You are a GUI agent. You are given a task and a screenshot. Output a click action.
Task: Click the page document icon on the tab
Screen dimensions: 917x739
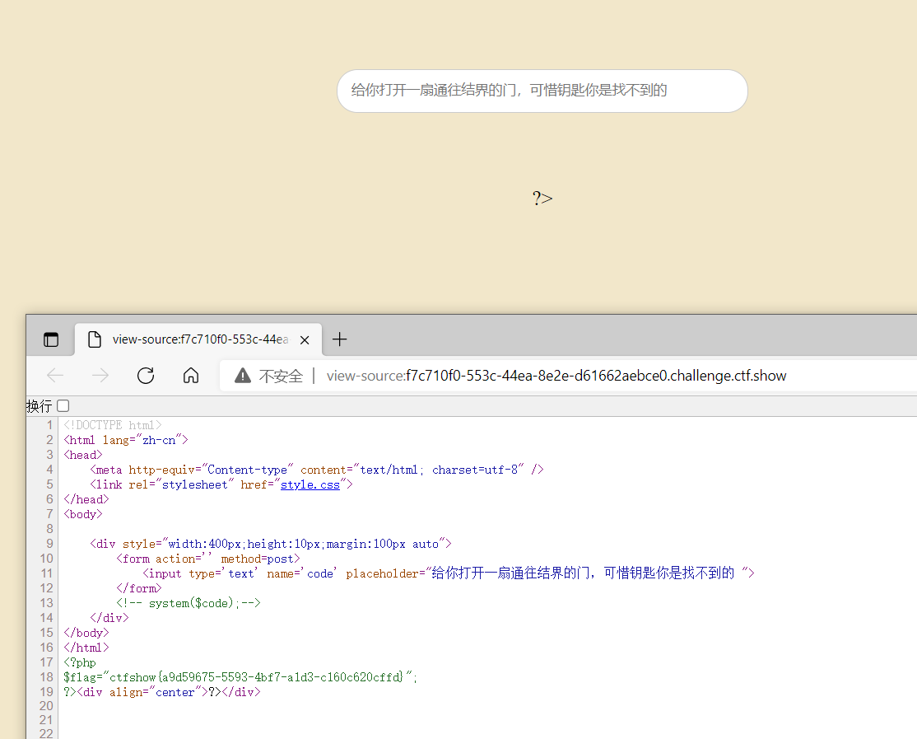coord(94,339)
